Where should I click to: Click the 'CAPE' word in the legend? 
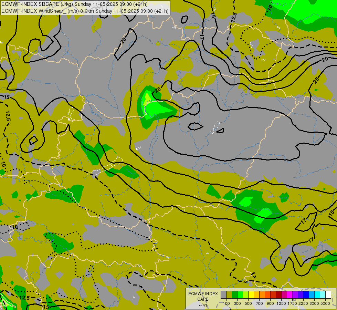203,299
